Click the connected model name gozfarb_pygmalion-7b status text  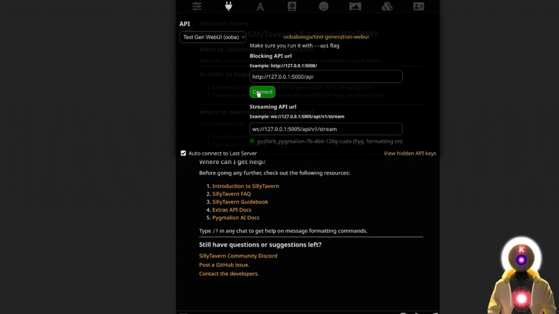click(x=330, y=141)
